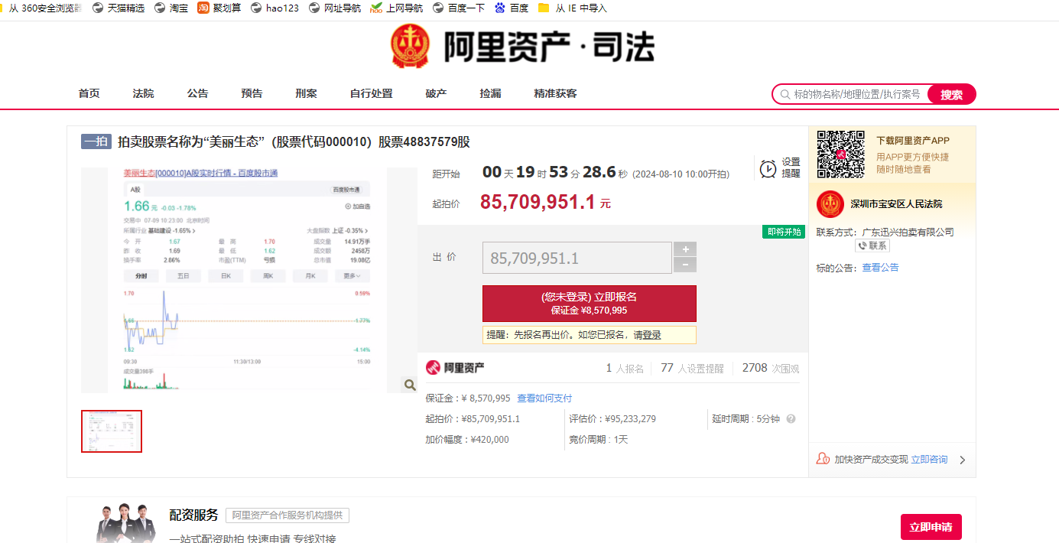Open the hao123 bookmark
Image resolution: width=1059 pixels, height=543 pixels.
[x=274, y=8]
